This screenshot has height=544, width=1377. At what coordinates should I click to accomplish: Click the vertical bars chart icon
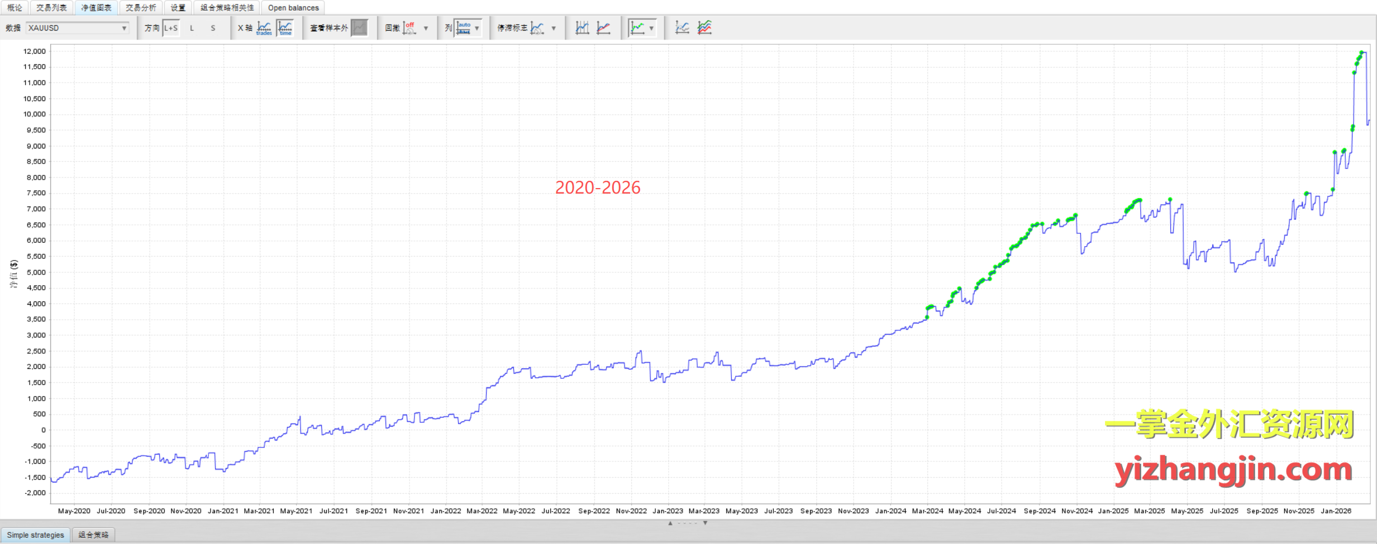[582, 28]
